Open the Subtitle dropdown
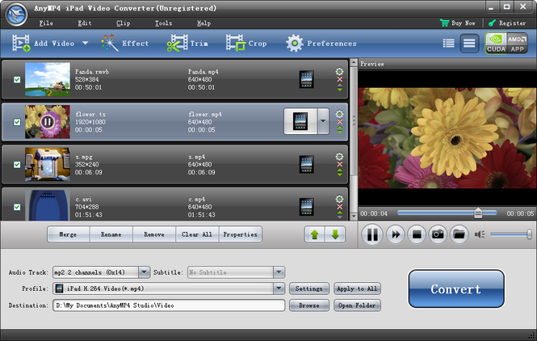 click(x=279, y=272)
